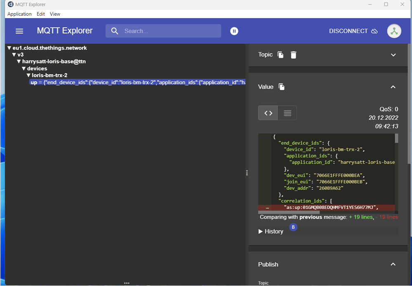
Task: Click the MQTT Explorer header title
Action: pyautogui.click(x=65, y=31)
